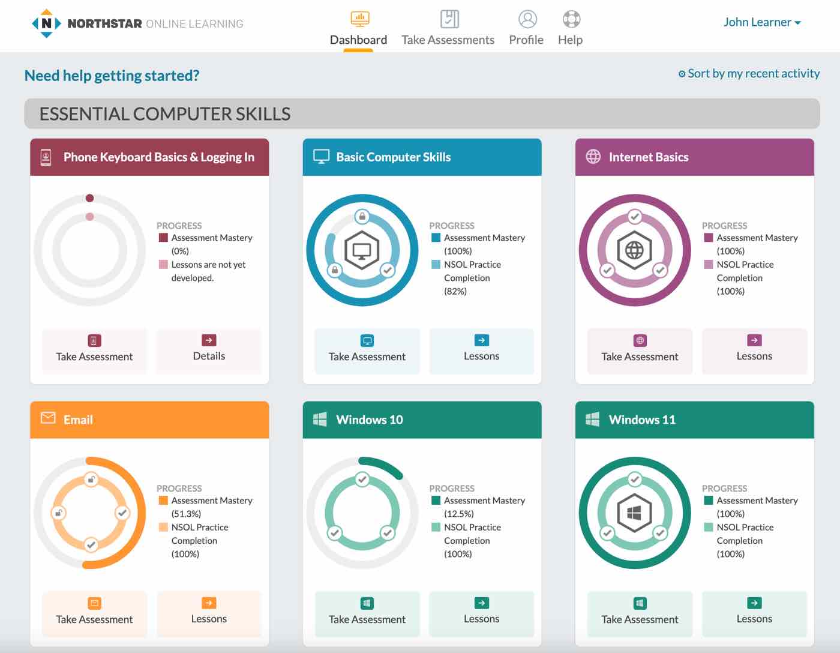Click the Basic Computer Skills (82%) completion text
This screenshot has height=653, width=840.
pos(455,291)
